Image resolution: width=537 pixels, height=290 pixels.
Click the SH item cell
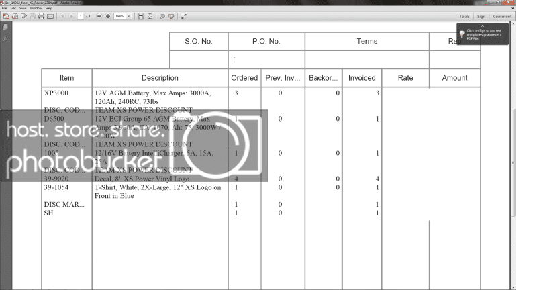[x=48, y=213]
